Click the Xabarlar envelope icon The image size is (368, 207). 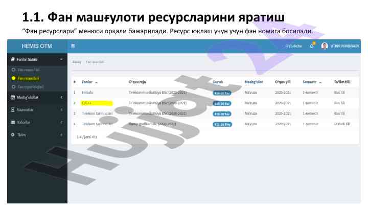pos(13,122)
